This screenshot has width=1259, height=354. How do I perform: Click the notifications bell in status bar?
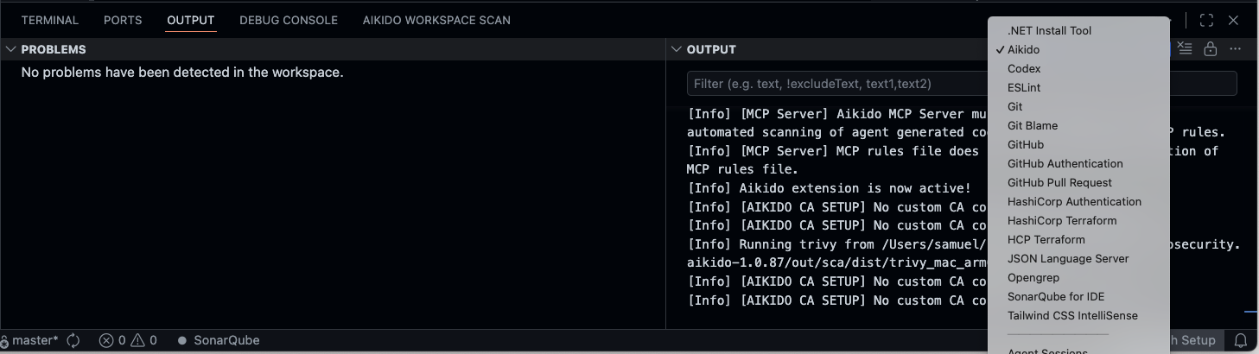[1241, 340]
